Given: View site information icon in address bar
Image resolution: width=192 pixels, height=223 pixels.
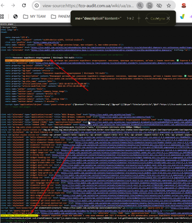Looking at the screenshot, I should (x=36, y=6).
